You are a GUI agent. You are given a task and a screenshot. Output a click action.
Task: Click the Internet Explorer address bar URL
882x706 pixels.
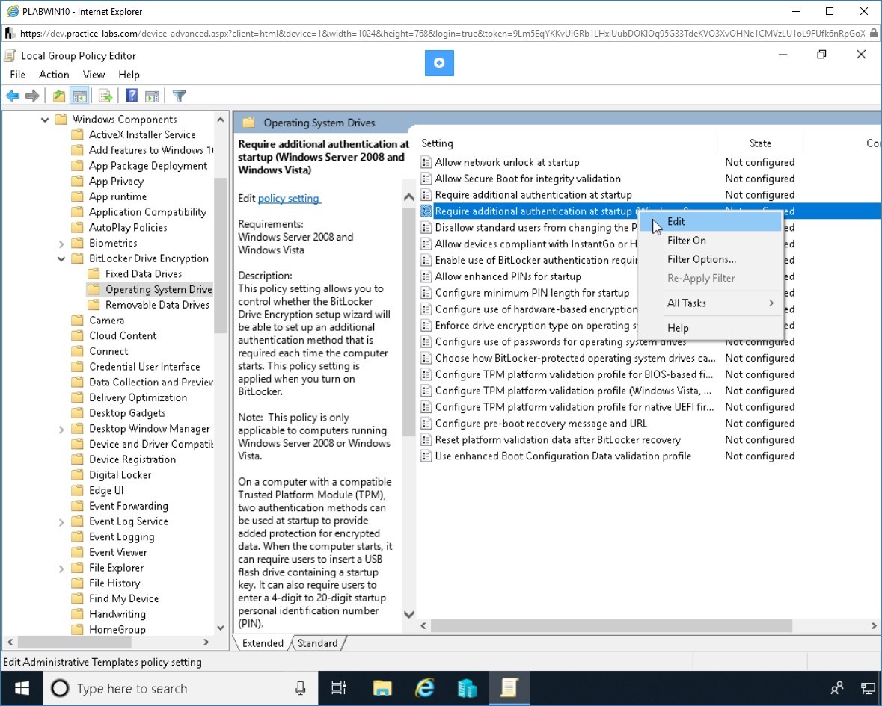pyautogui.click(x=442, y=33)
